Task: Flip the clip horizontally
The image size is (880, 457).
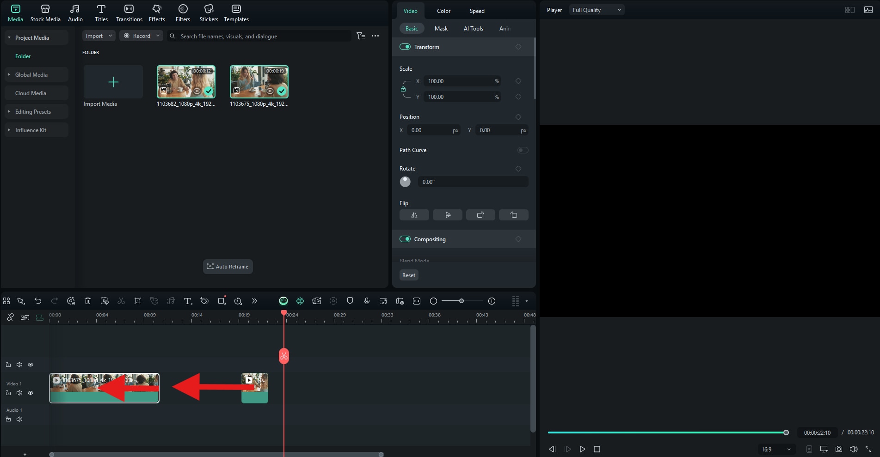Action: (x=414, y=215)
